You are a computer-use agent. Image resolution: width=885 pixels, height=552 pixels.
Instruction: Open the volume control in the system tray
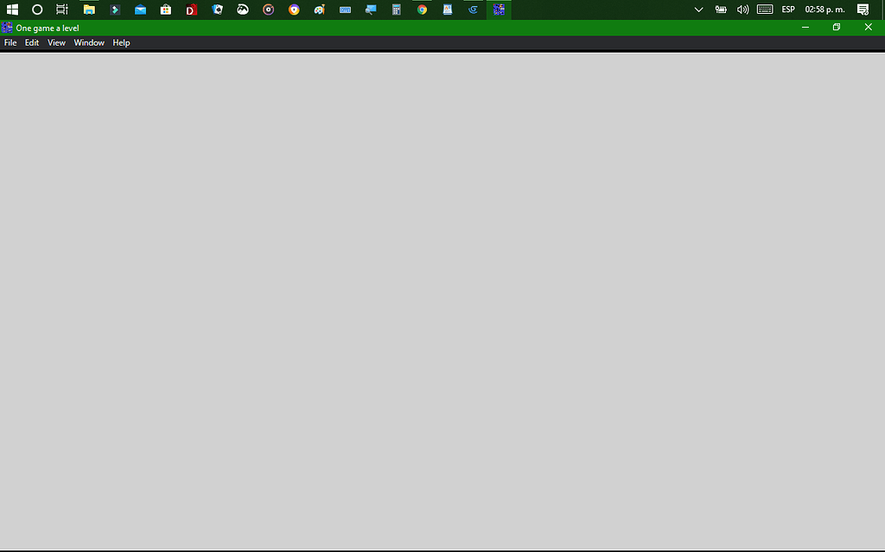(x=742, y=10)
